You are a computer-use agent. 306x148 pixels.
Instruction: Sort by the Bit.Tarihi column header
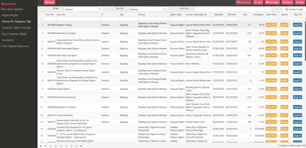(232, 15)
